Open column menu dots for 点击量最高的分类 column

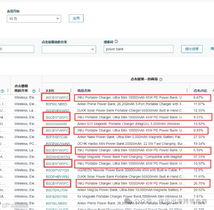(39, 90)
